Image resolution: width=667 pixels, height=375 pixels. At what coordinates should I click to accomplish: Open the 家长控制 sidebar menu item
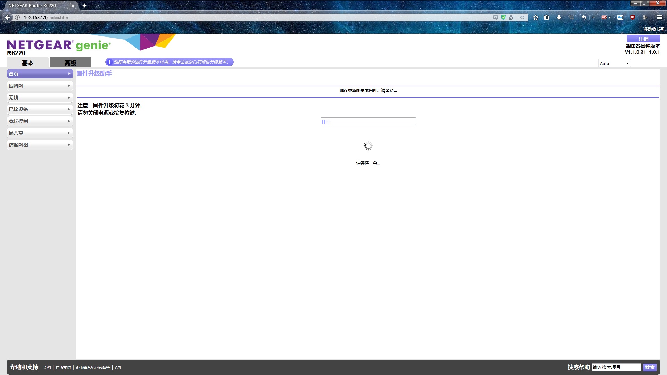(x=40, y=121)
